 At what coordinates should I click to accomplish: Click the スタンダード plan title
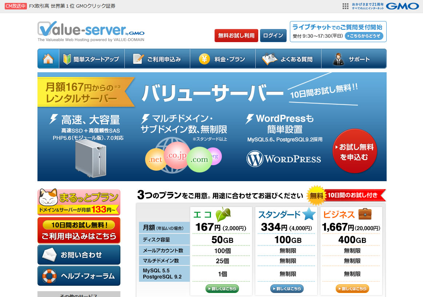tap(279, 215)
